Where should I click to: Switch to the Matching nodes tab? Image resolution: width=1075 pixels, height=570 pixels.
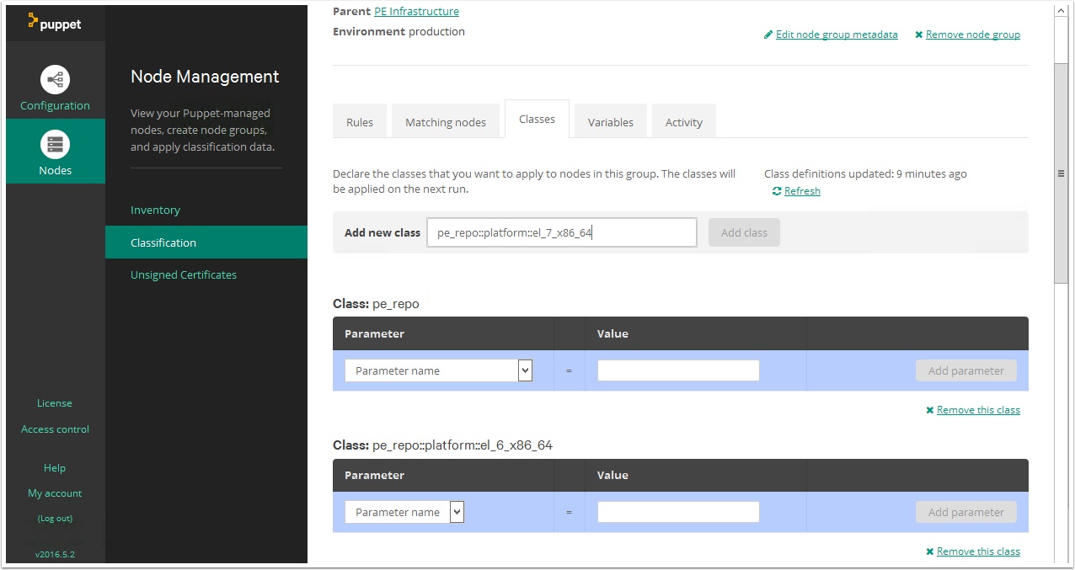click(446, 122)
